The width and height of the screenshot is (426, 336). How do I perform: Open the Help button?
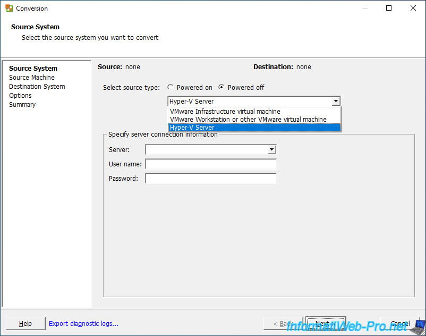coord(25,323)
